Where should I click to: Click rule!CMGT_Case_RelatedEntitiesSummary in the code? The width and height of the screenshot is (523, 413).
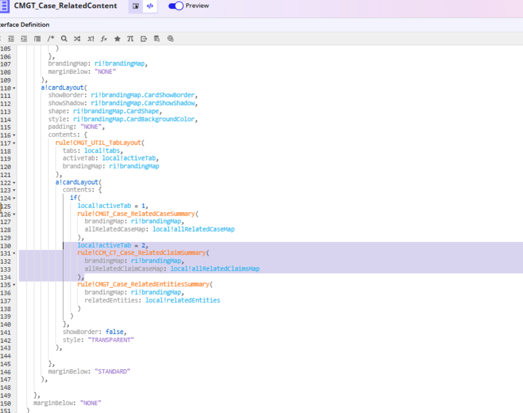(x=143, y=284)
